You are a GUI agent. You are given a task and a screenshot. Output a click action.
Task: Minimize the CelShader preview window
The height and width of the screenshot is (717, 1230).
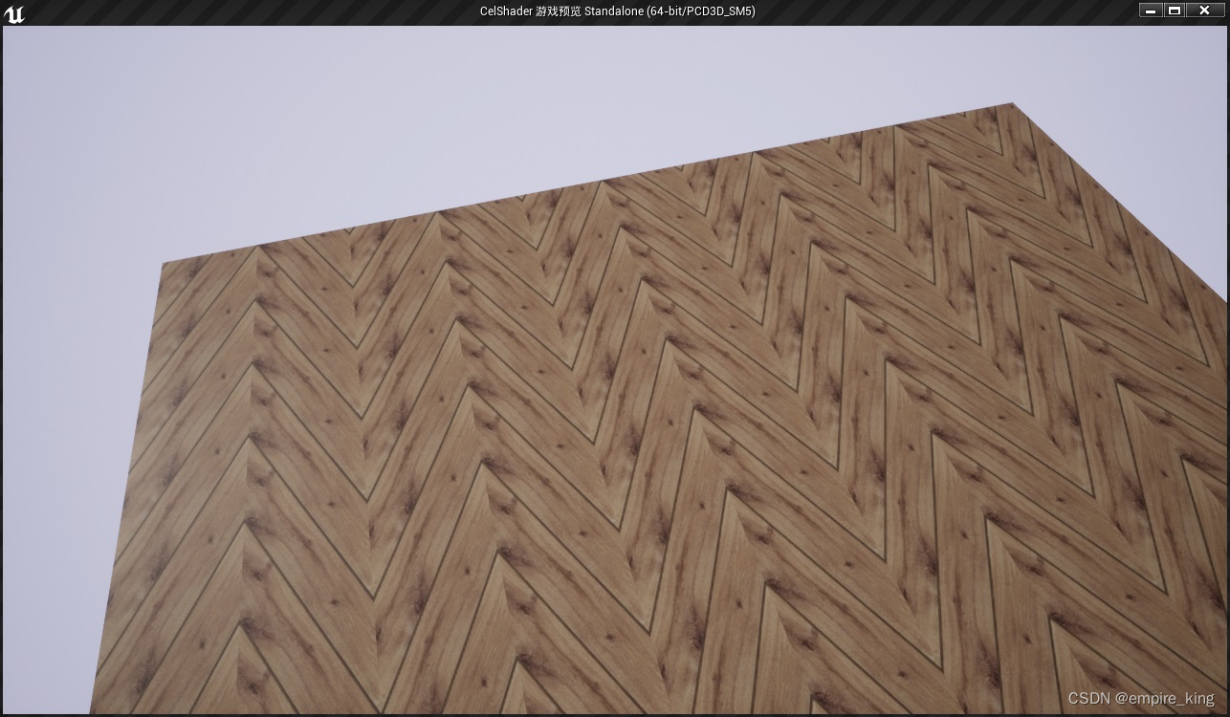pyautogui.click(x=1152, y=11)
